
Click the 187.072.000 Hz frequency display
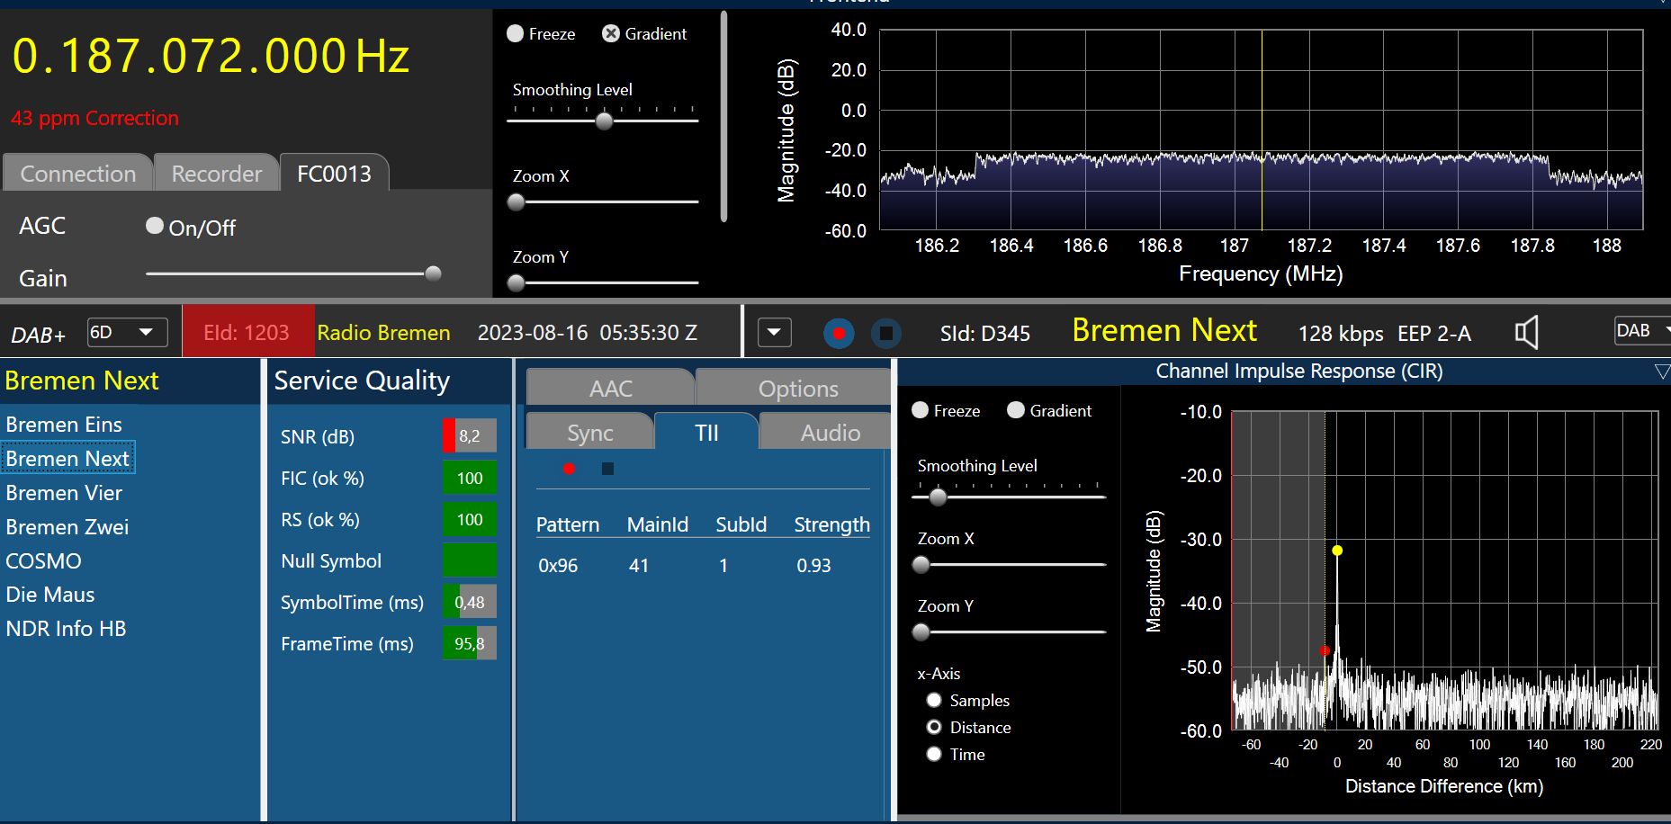pyautogui.click(x=211, y=56)
